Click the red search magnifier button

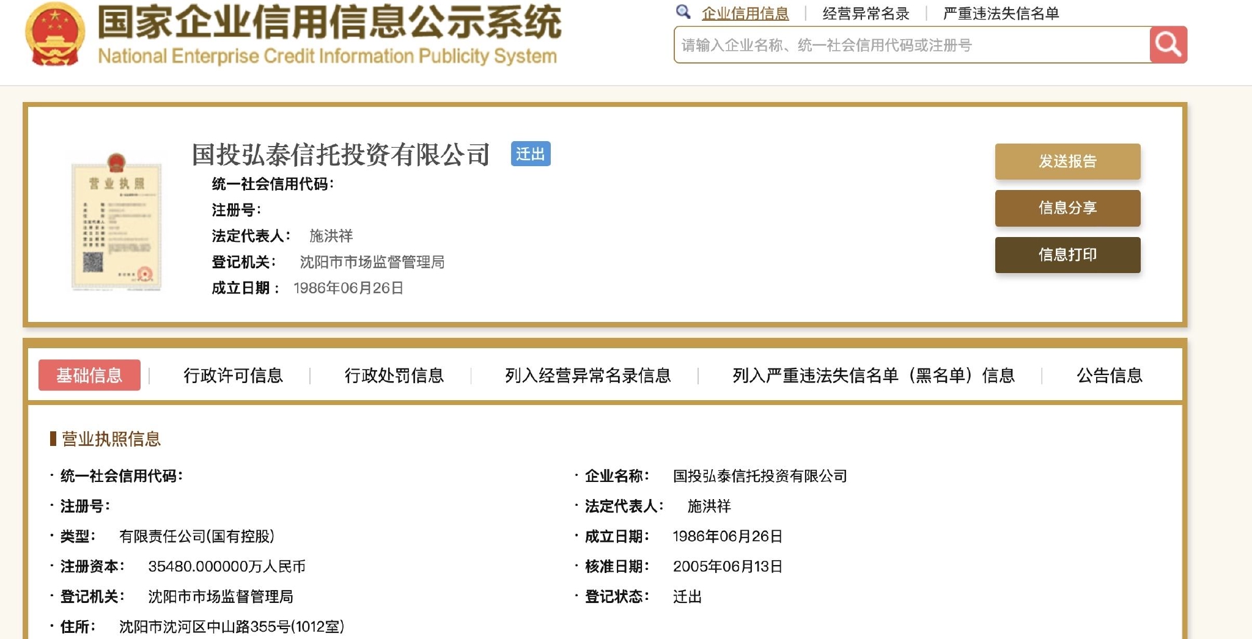click(1168, 45)
